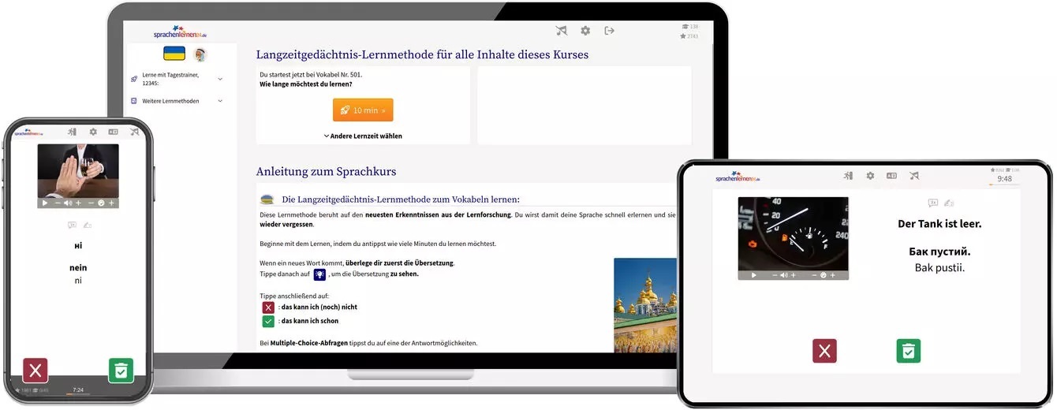This screenshot has width=1057, height=410.
Task: Open the user avatar beside flag
Action: pos(200,54)
